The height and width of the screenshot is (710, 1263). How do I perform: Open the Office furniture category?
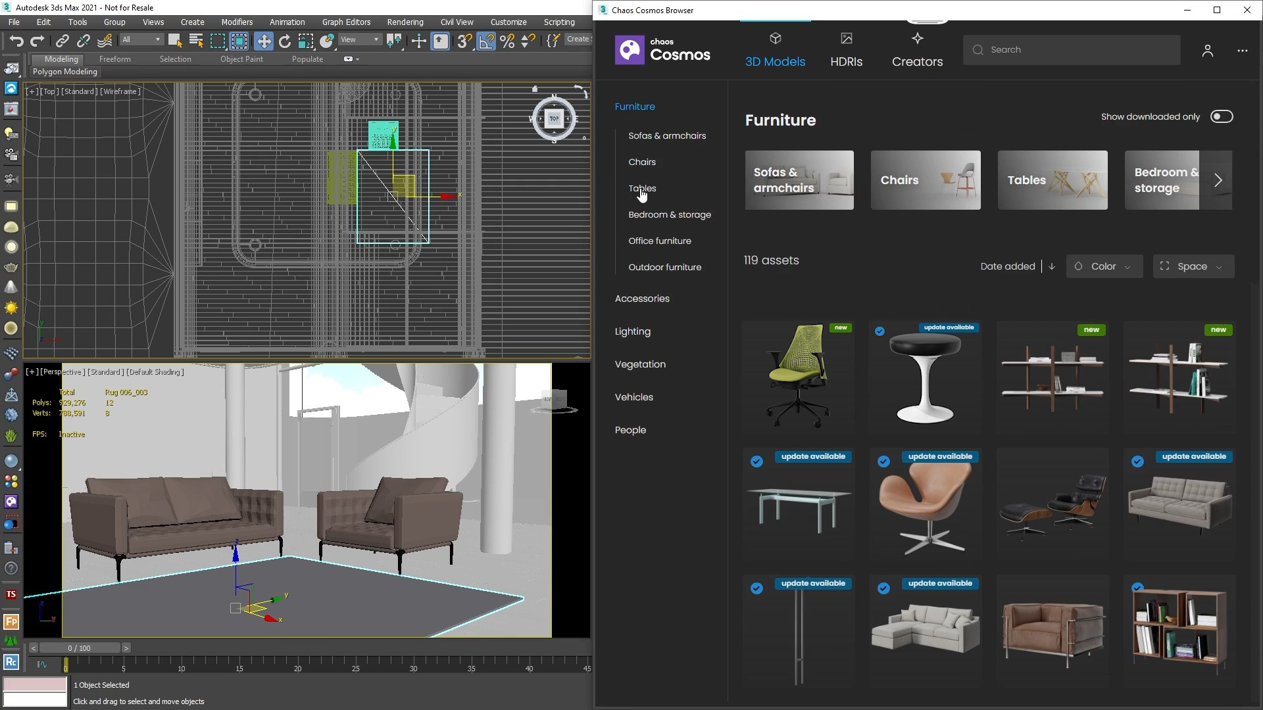point(660,241)
